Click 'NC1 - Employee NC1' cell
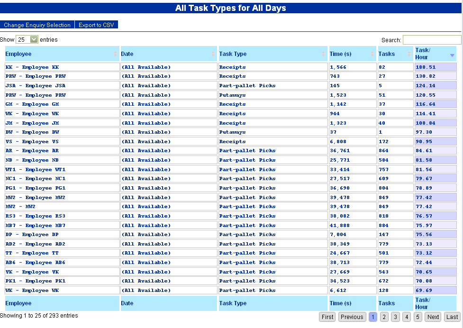This screenshot has width=463, height=328. [x=62, y=178]
